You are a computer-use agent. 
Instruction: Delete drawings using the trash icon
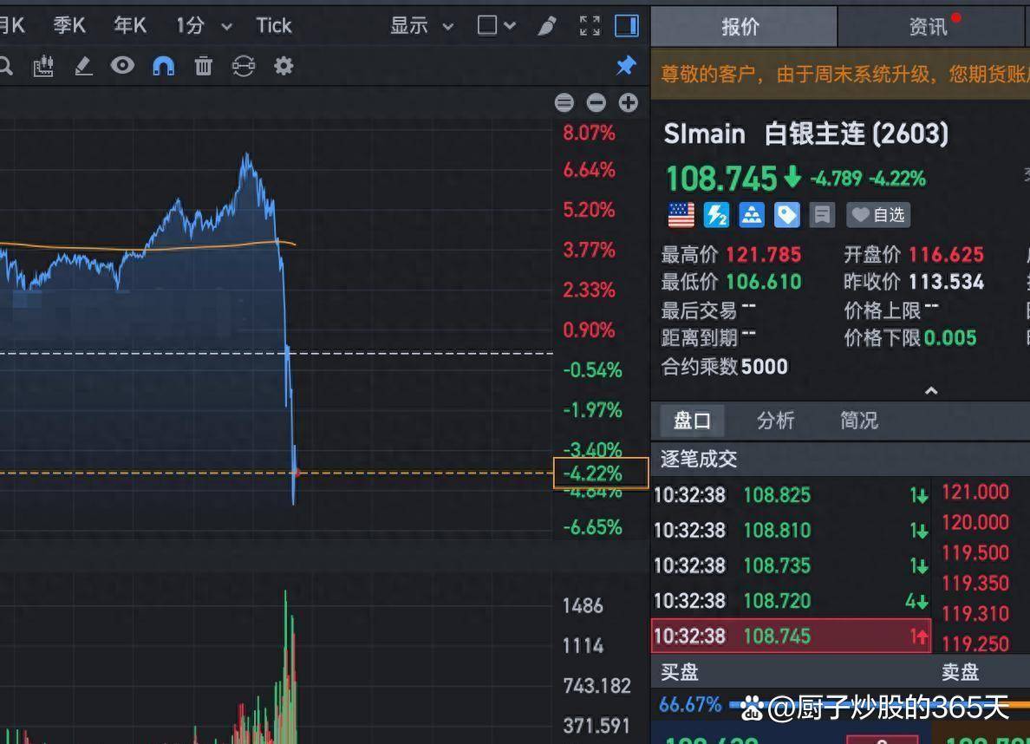tap(202, 66)
